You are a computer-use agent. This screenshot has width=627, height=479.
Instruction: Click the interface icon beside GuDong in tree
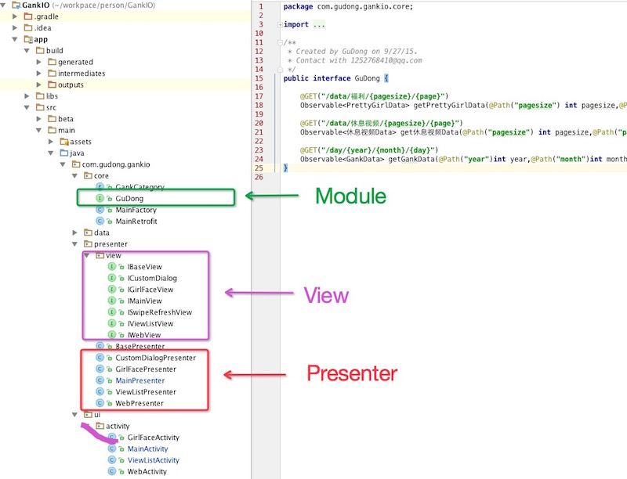pos(100,199)
